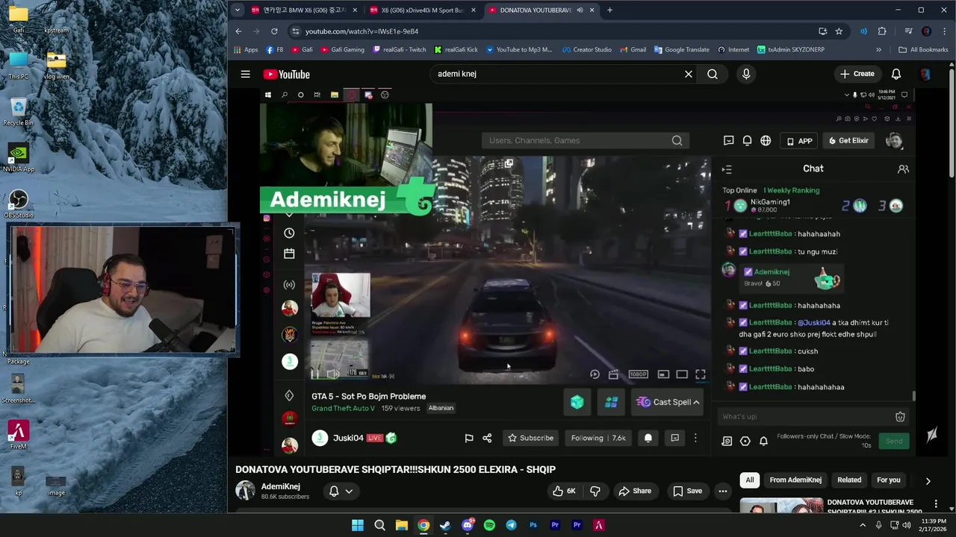Select the 'For you' chip

[889, 480]
